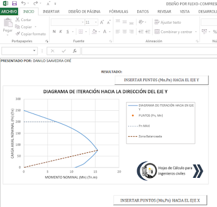Switch to the INICIO tab
The height and width of the screenshot is (207, 217).
(29, 12)
